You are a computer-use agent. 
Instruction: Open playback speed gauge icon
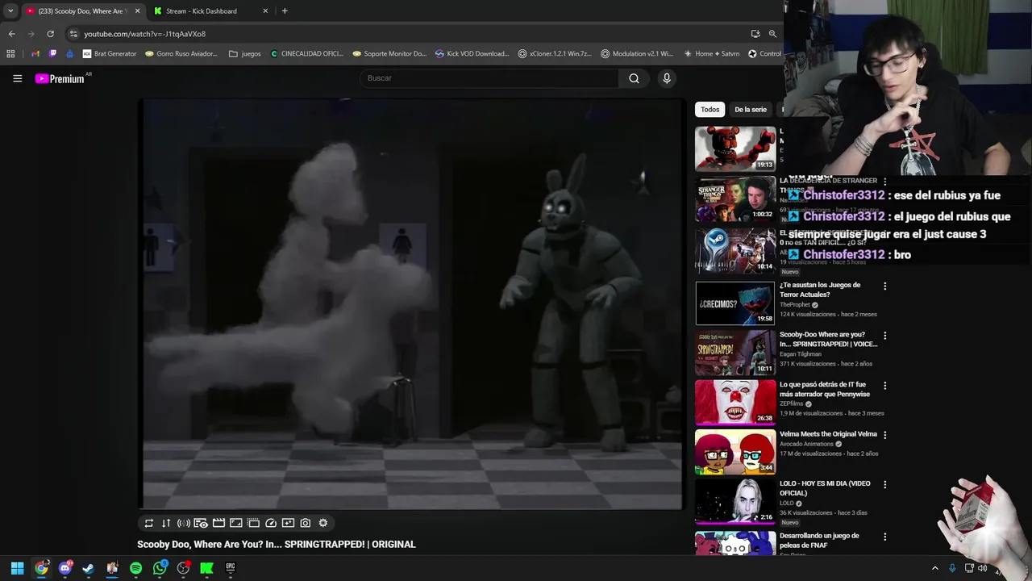coord(271,523)
